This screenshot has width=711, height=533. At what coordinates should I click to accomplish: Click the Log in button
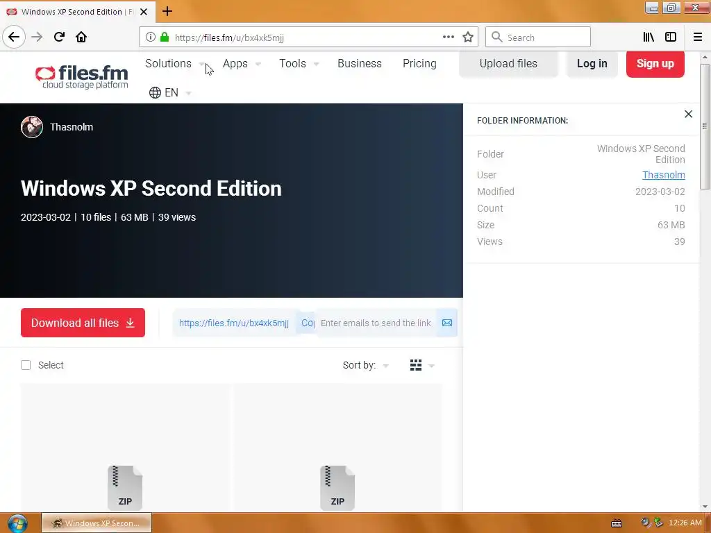tap(592, 63)
